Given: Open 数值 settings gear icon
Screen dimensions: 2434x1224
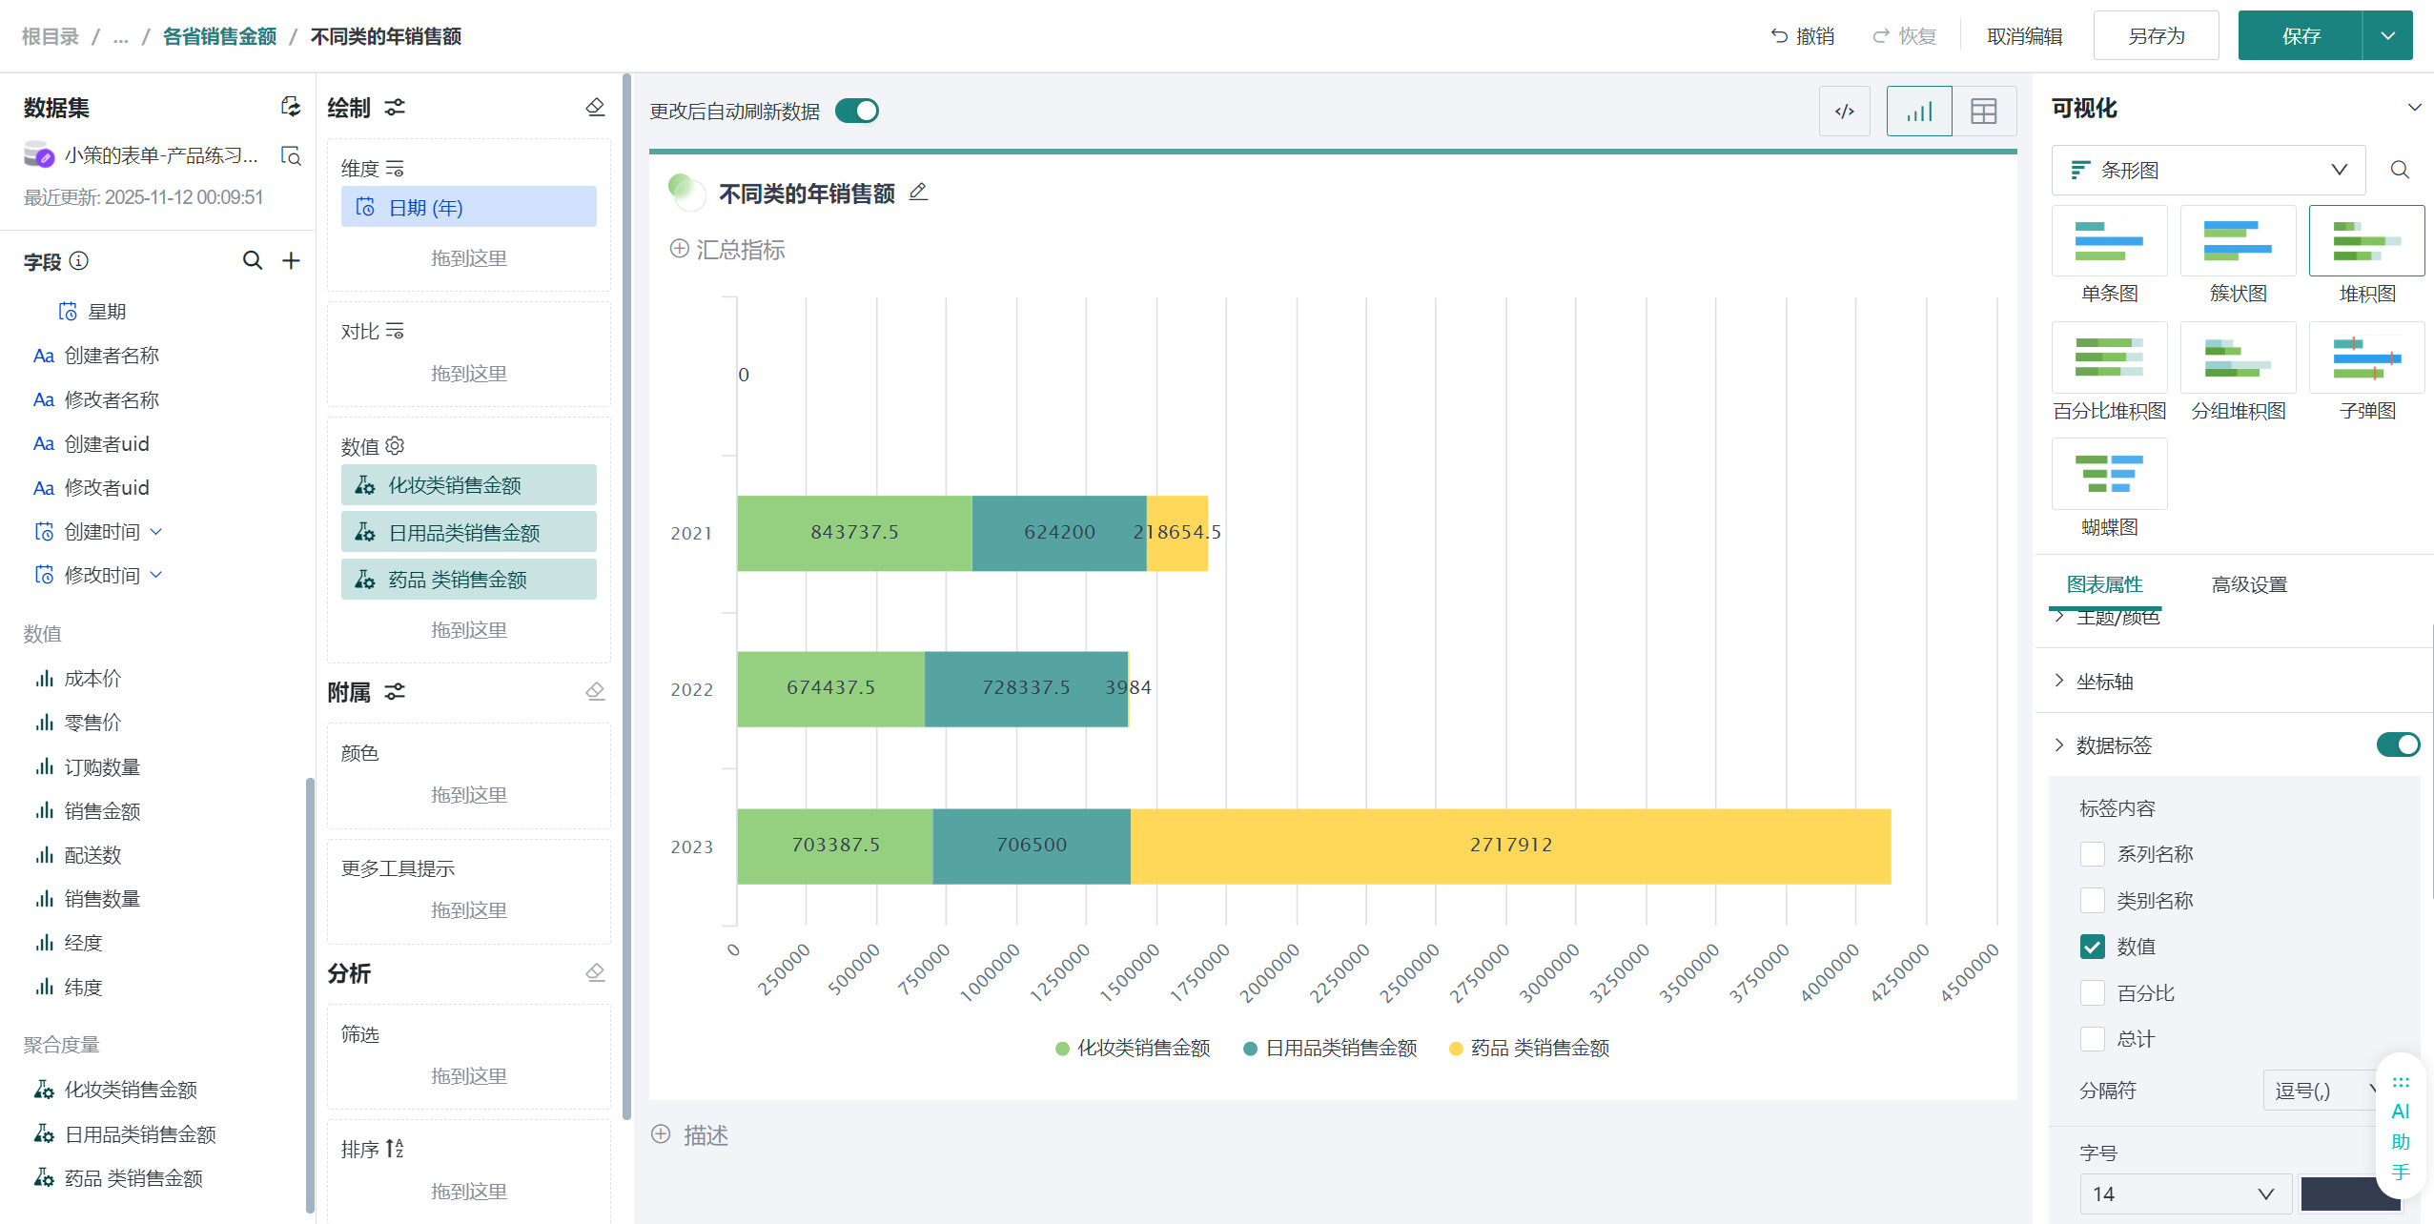Looking at the screenshot, I should (x=395, y=445).
